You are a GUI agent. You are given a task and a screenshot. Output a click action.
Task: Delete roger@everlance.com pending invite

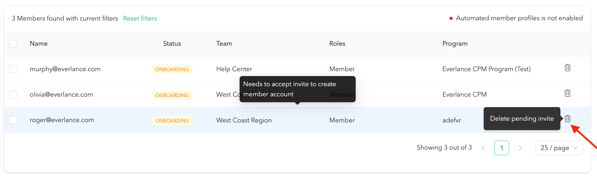pos(567,119)
